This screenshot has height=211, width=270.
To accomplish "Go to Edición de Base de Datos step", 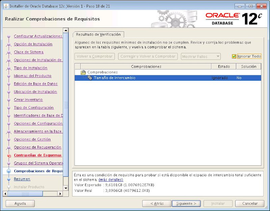I will click(x=36, y=84).
